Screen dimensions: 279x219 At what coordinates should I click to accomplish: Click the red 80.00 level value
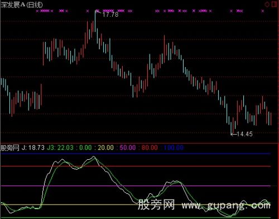coord(150,147)
